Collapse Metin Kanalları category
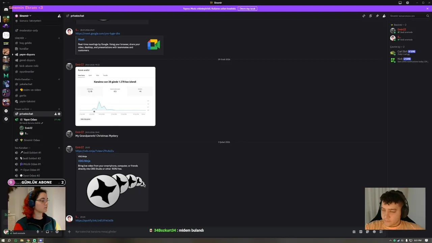 tap(23, 79)
